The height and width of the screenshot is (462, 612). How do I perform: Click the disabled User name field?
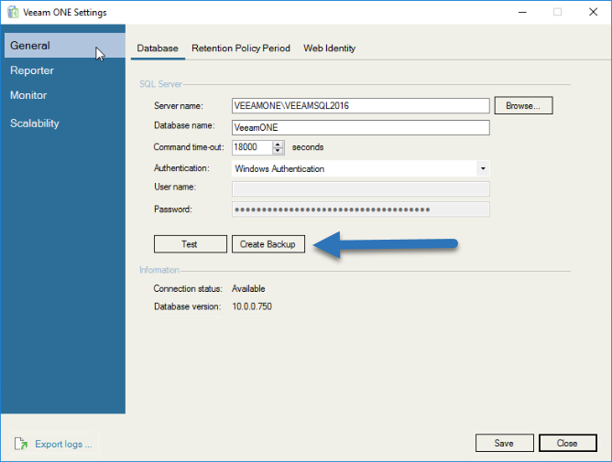[x=361, y=189]
